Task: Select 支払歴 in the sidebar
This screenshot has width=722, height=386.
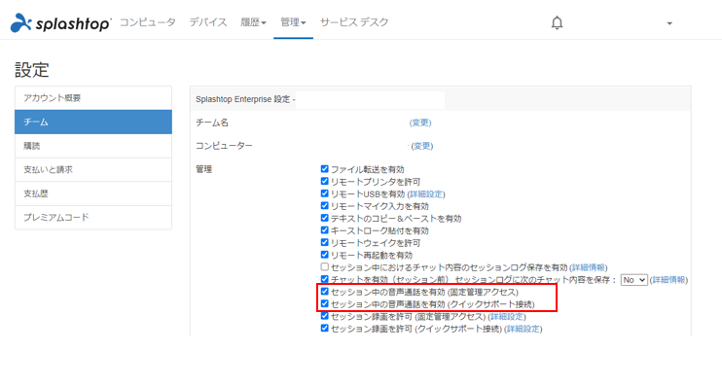Action: click(x=93, y=193)
